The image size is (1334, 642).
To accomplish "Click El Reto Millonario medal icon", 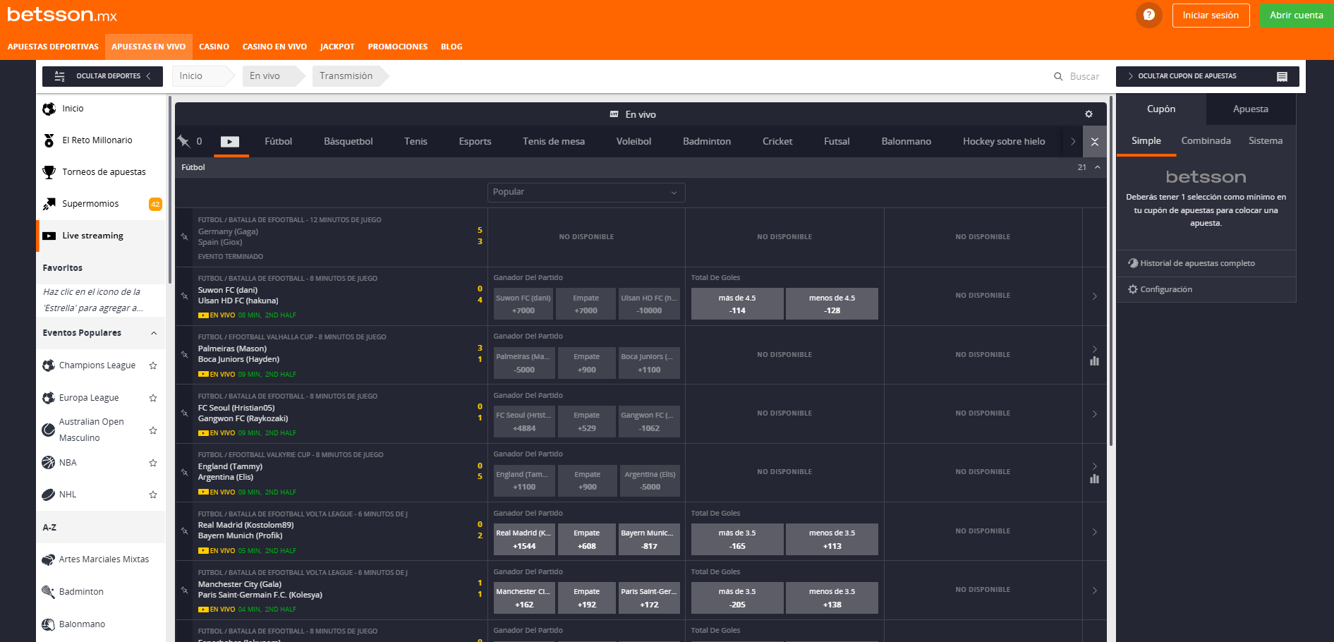I will [x=49, y=140].
